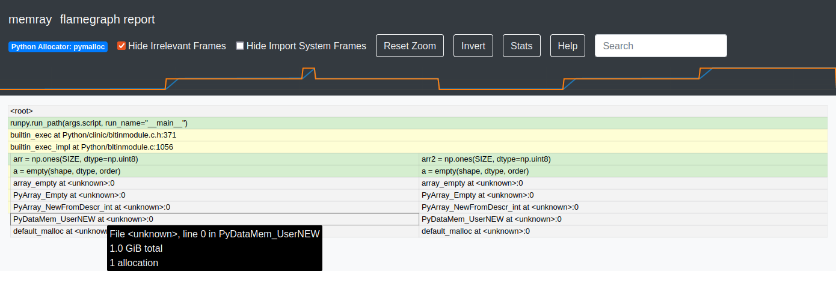Zoom into the arr2 = np.ones frame
Viewport: 836px width, 289px height.
point(623,159)
